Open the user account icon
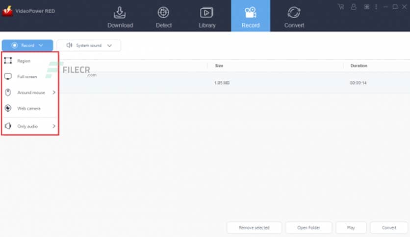 click(354, 7)
